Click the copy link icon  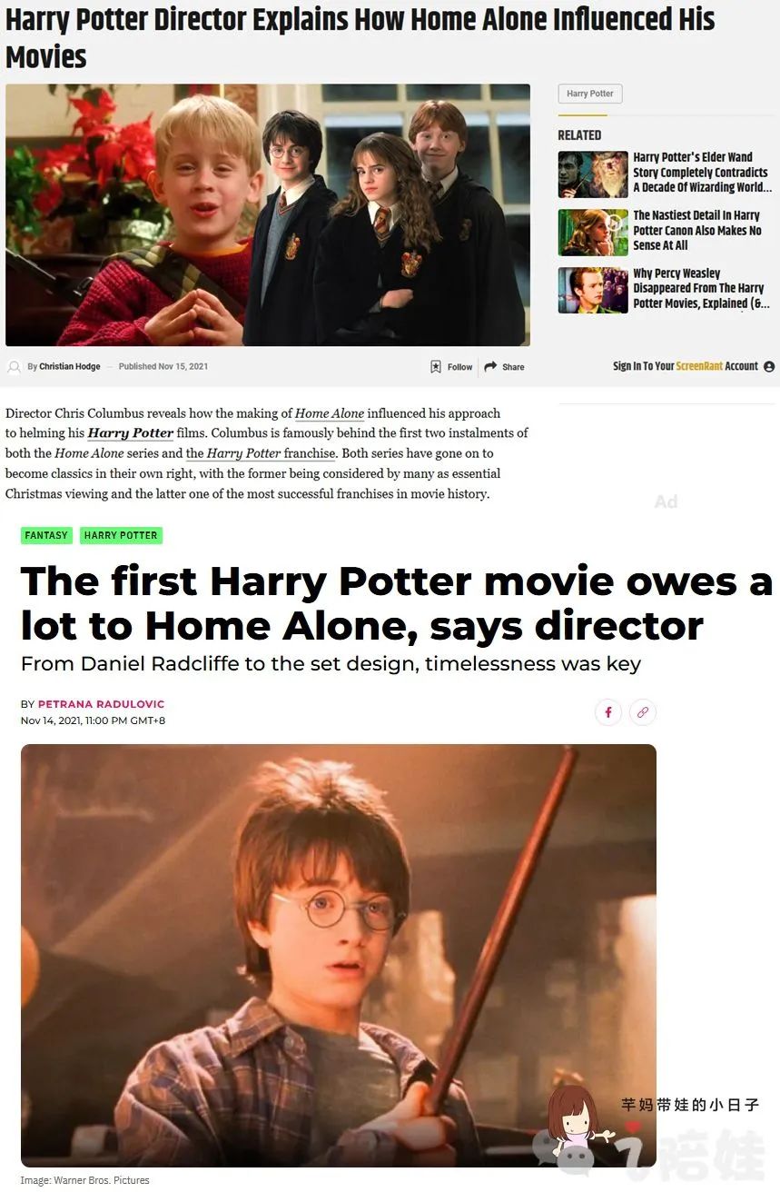coord(643,712)
